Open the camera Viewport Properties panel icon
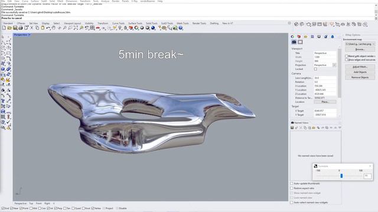Image resolution: width=378 pixels, height=212 pixels. pos(294,42)
